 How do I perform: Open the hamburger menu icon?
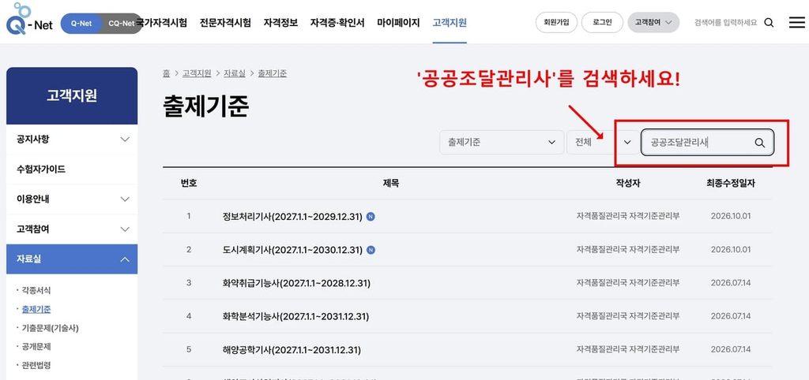(x=796, y=23)
